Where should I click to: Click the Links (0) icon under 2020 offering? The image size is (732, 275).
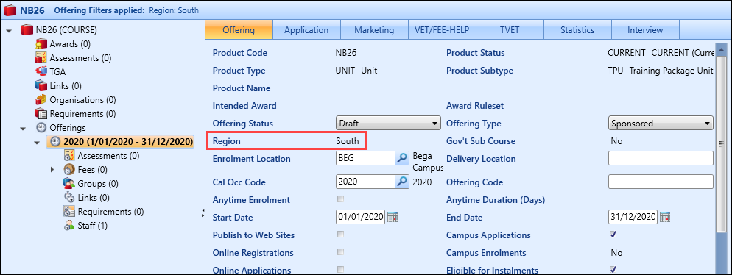(69, 198)
